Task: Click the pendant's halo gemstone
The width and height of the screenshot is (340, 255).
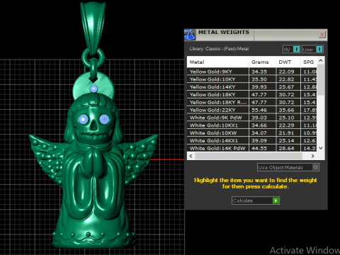Action: pos(93,89)
